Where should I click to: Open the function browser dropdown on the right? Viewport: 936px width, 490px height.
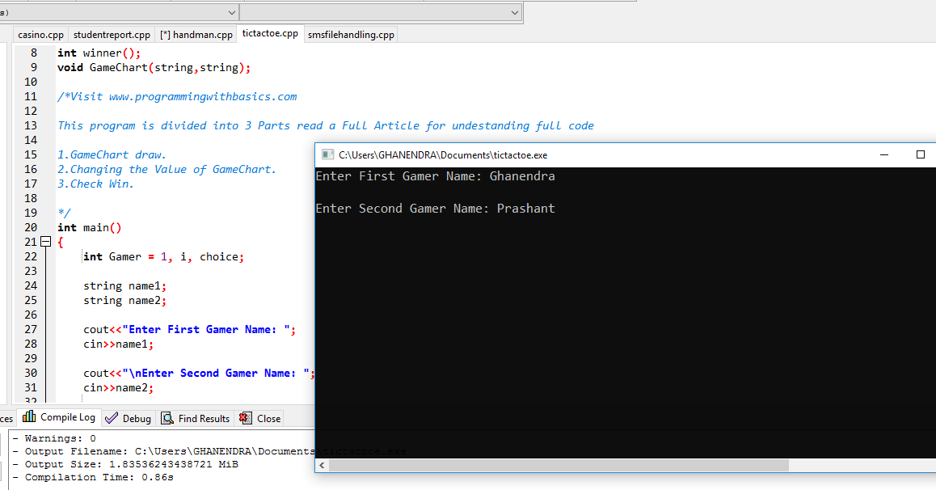point(513,11)
